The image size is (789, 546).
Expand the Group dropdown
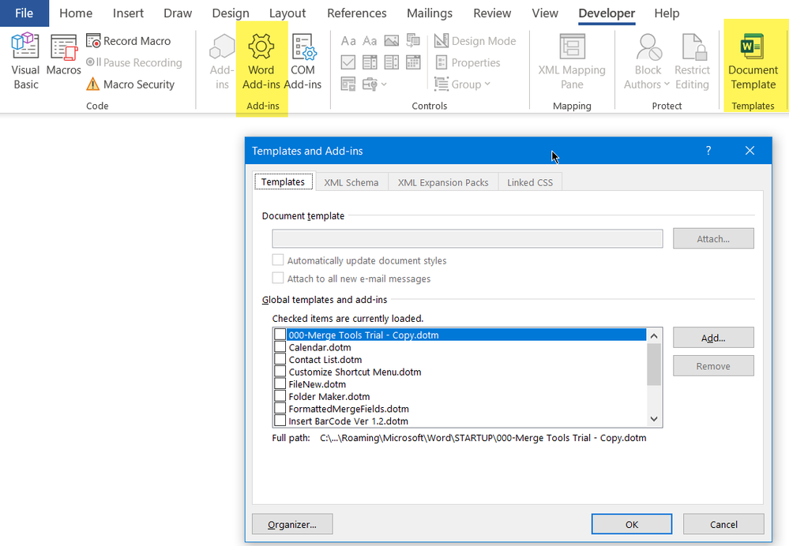click(x=463, y=84)
